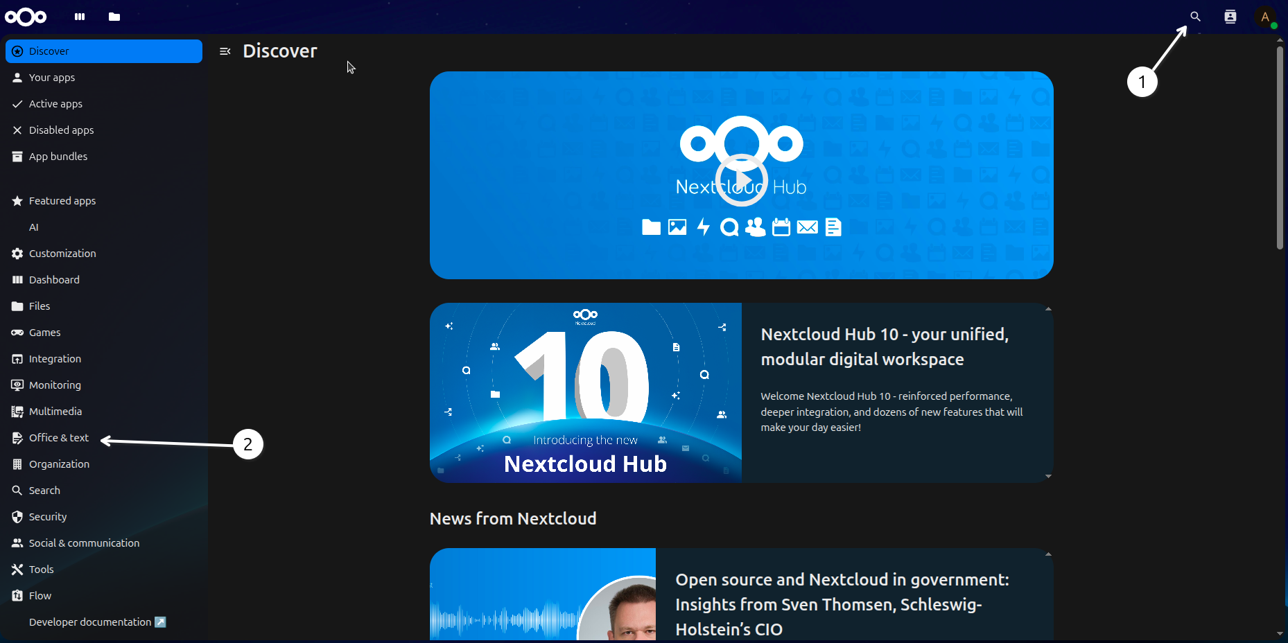This screenshot has width=1288, height=643.
Task: Open the Sven Thomsen government article headline
Action: pos(842,604)
